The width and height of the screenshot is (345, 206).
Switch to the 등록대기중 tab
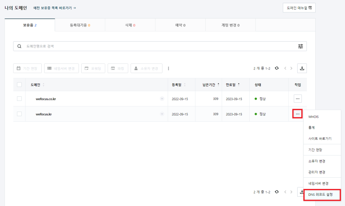click(x=80, y=25)
